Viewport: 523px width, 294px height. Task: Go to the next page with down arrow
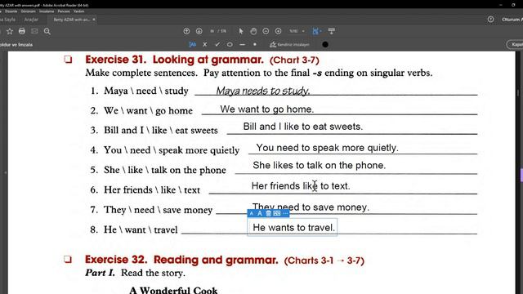pos(199,31)
